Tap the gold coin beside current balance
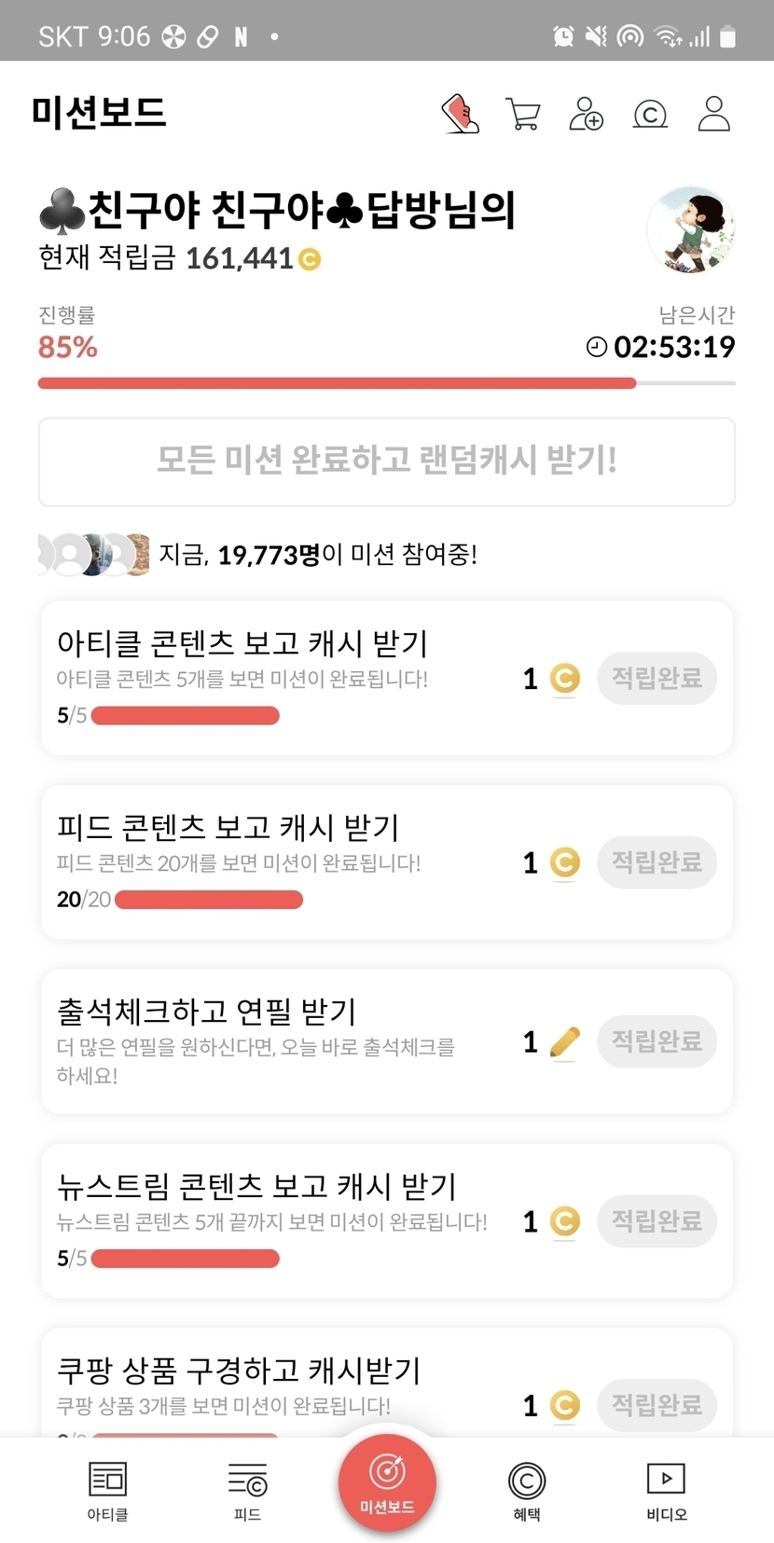Image resolution: width=774 pixels, height=1543 pixels. click(x=310, y=259)
